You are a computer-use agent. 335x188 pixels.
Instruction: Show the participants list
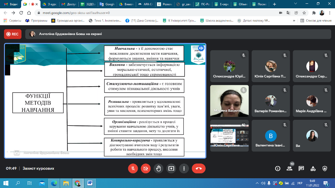(289, 168)
